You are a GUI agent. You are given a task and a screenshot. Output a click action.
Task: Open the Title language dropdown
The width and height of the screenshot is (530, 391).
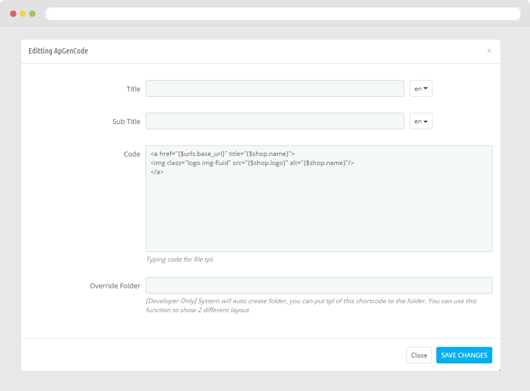(x=421, y=89)
